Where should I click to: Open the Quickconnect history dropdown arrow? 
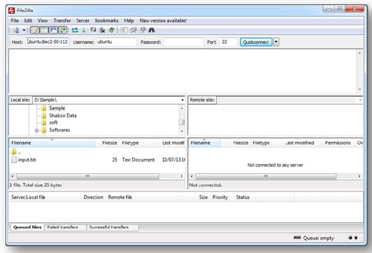tap(276, 42)
